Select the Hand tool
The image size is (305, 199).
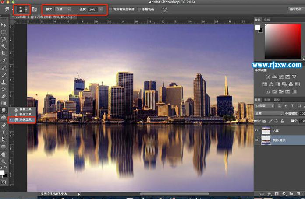tap(4, 154)
